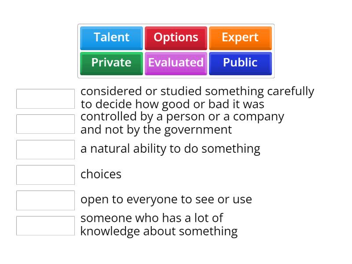Click the text 'knowledge about something'
Image resolution: width=352 pixels, height=264 pixels.
[159, 231]
